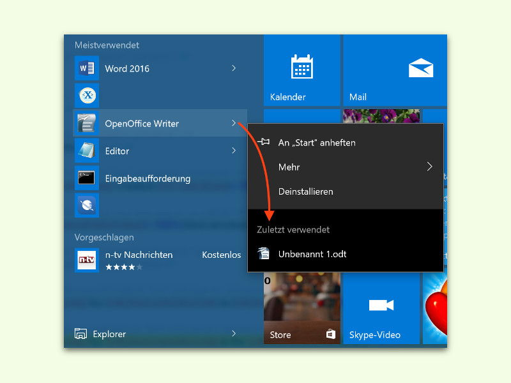The width and height of the screenshot is (511, 383).
Task: Open the Kalender tile
Action: pos(301,70)
